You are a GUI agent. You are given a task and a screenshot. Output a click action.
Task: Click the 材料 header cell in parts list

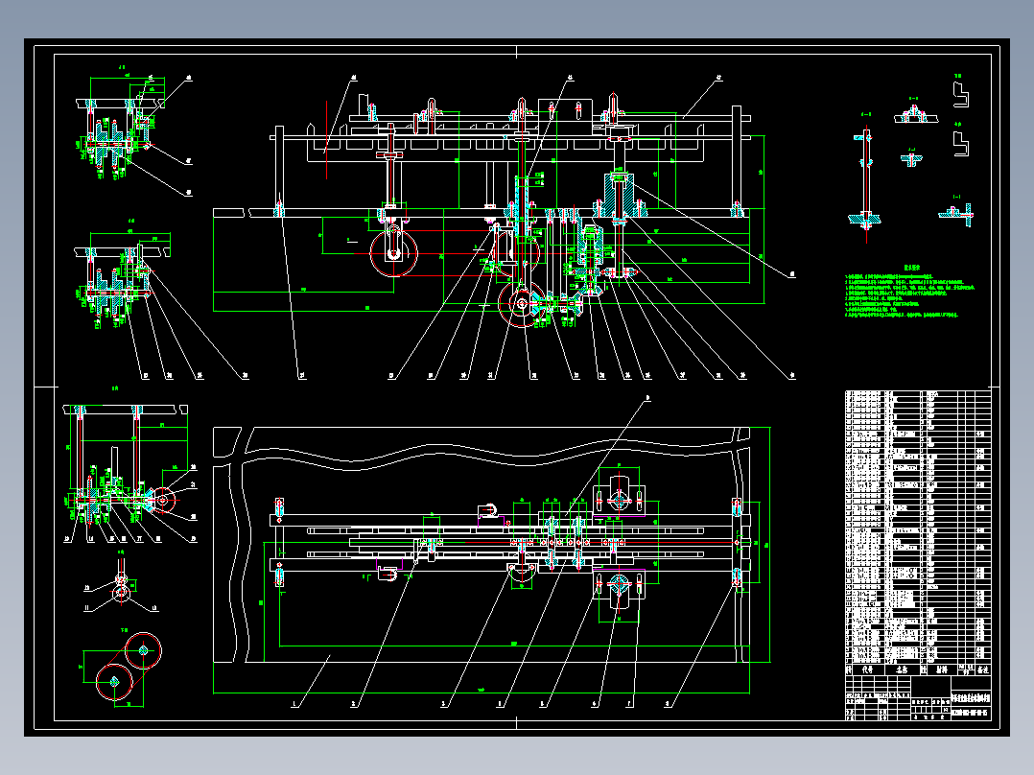click(942, 669)
